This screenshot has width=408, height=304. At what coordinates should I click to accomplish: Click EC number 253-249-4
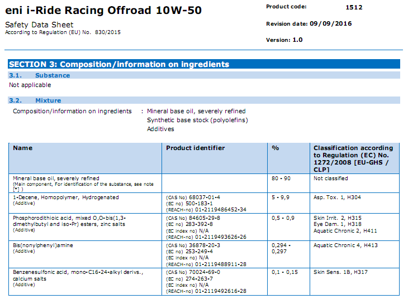tap(199, 252)
